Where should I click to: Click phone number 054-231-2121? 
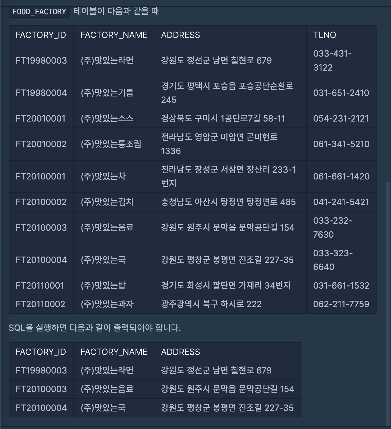[341, 119]
